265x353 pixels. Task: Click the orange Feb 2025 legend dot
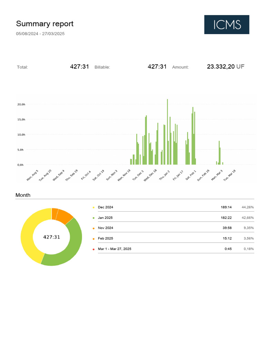tap(94, 239)
